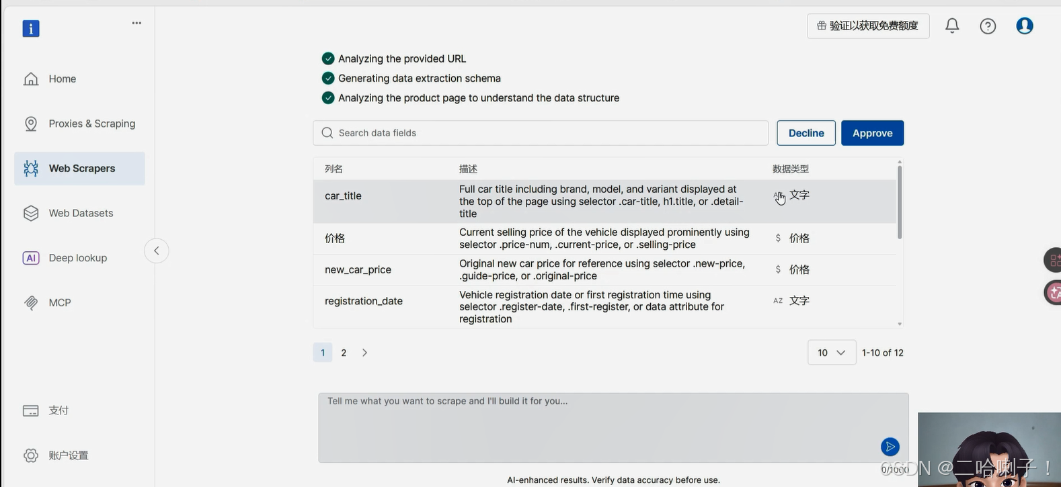The width and height of the screenshot is (1061, 487).
Task: Go to page 1 of fields
Action: click(x=323, y=353)
